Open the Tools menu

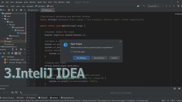click(50, 2)
